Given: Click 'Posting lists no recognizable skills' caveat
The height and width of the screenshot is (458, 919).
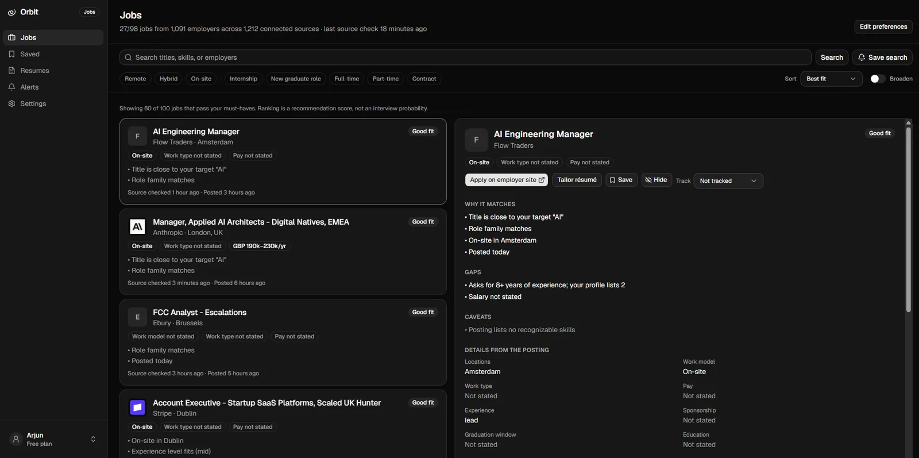Looking at the screenshot, I should tap(522, 330).
